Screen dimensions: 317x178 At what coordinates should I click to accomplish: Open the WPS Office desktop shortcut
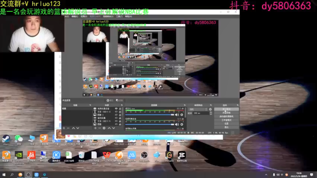(x=107, y=157)
